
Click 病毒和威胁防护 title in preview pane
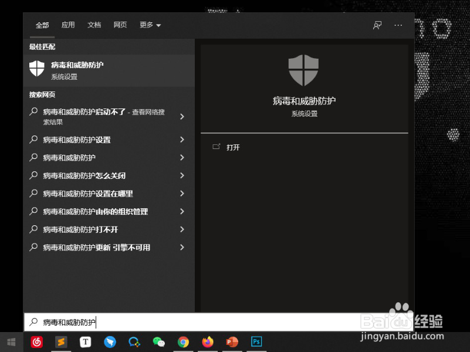(x=304, y=101)
